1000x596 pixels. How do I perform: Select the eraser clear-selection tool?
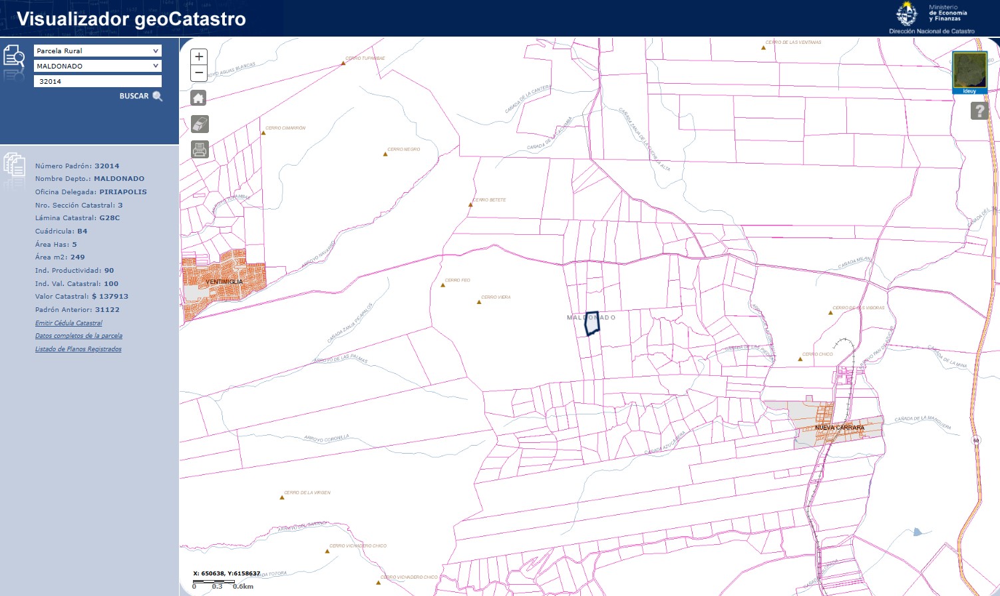coord(200,124)
